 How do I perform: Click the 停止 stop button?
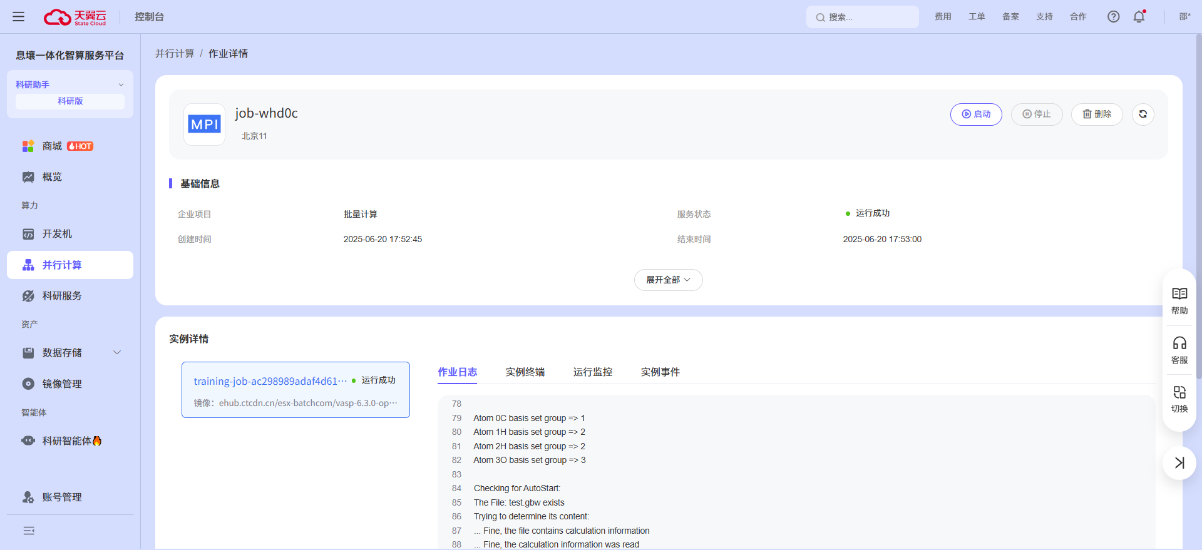[x=1037, y=114]
